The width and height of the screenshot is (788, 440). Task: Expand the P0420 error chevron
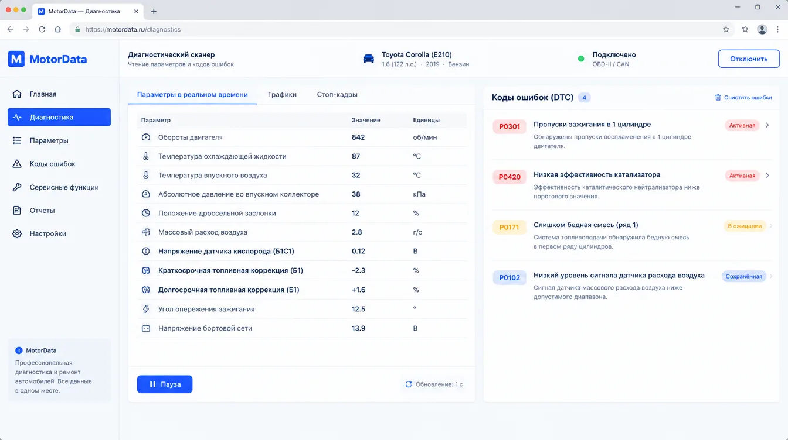(x=767, y=176)
